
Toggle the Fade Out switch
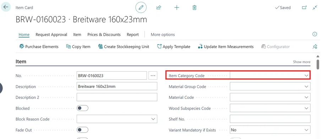pyautogui.click(x=83, y=130)
